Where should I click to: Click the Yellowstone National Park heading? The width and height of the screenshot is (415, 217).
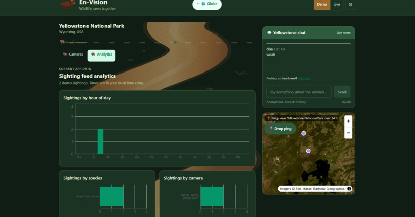pyautogui.click(x=91, y=26)
